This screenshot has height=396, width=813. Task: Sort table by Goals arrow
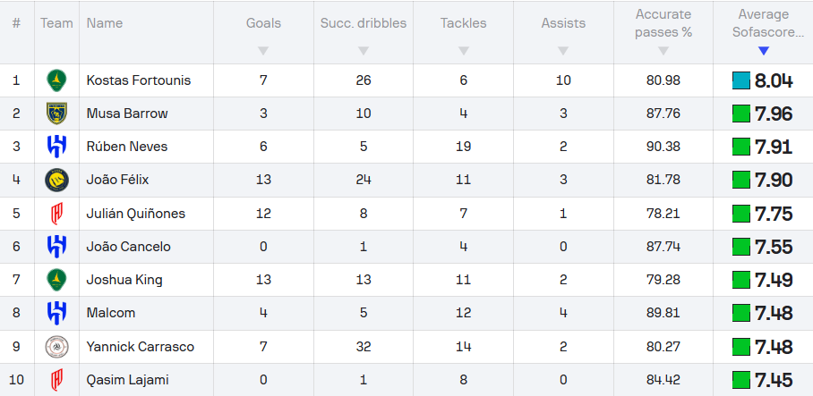(x=263, y=51)
